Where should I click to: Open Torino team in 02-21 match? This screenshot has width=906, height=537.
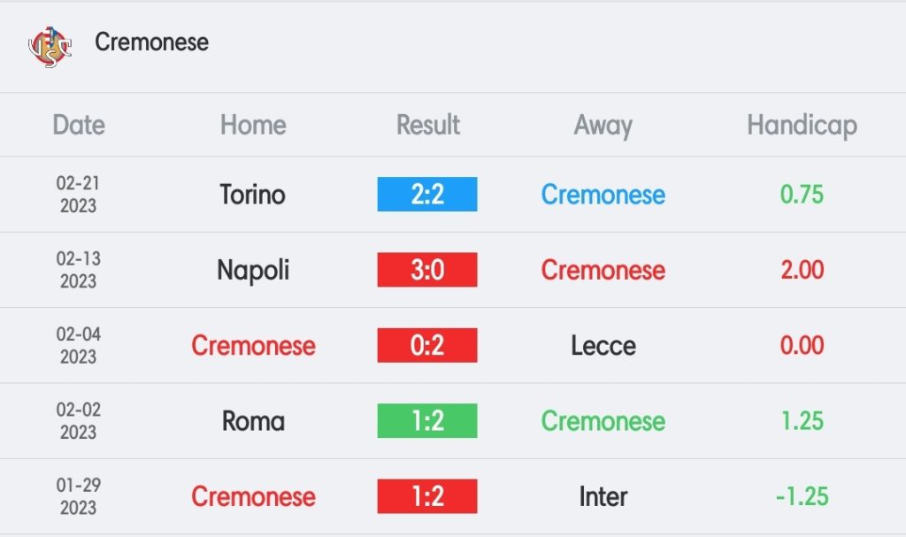252,195
